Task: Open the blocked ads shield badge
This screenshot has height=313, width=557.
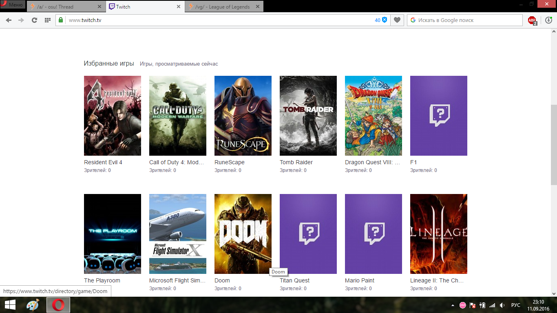Action: pos(381,20)
